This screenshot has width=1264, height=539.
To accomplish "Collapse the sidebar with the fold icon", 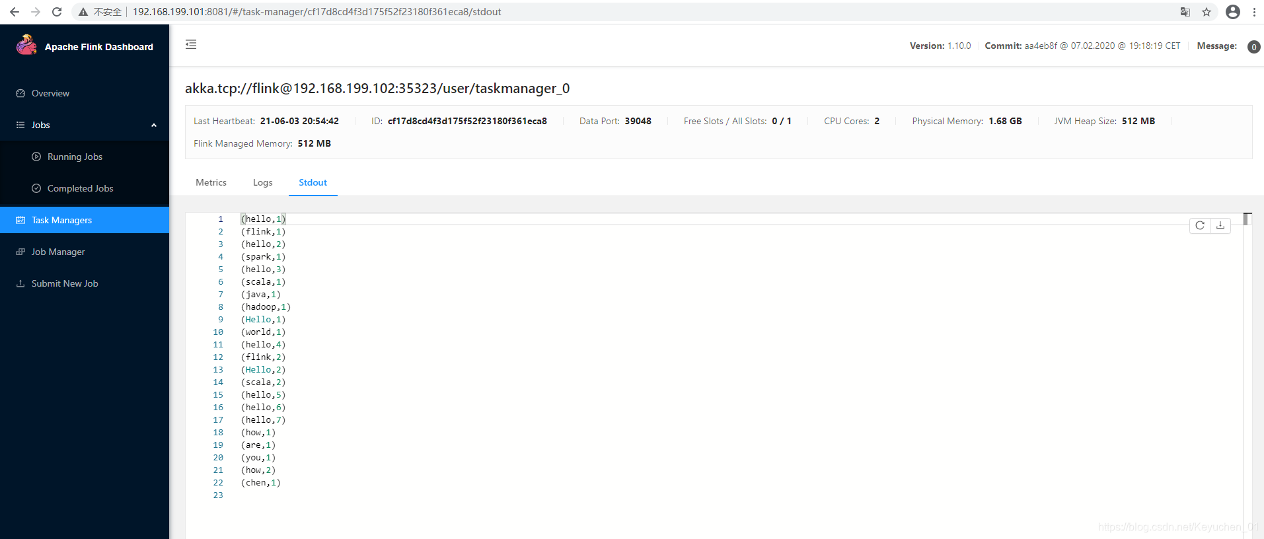I will [x=191, y=44].
